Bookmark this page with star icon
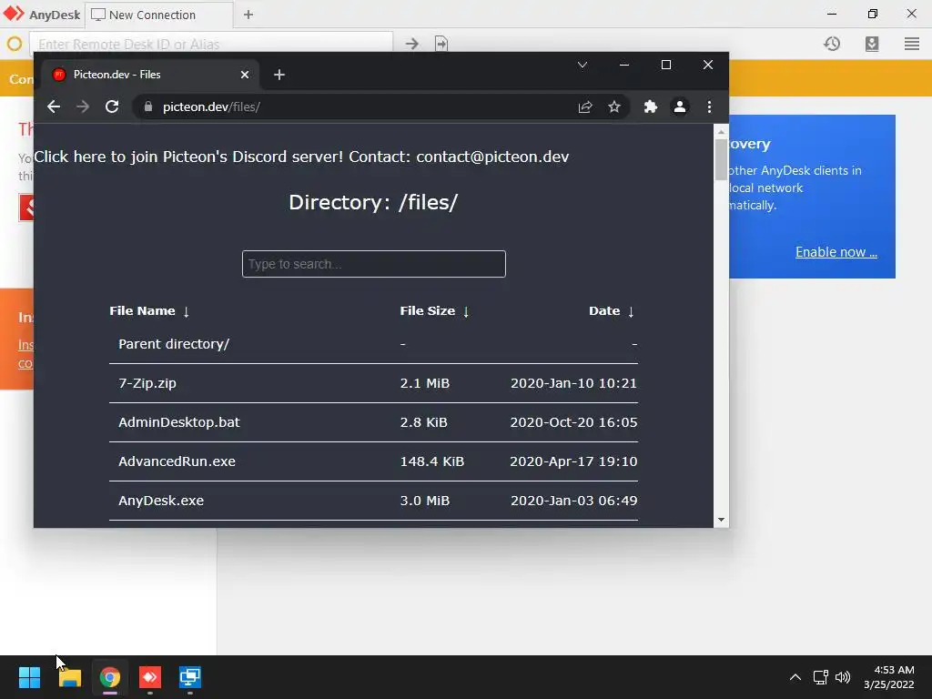Image resolution: width=932 pixels, height=699 pixels. [x=614, y=107]
